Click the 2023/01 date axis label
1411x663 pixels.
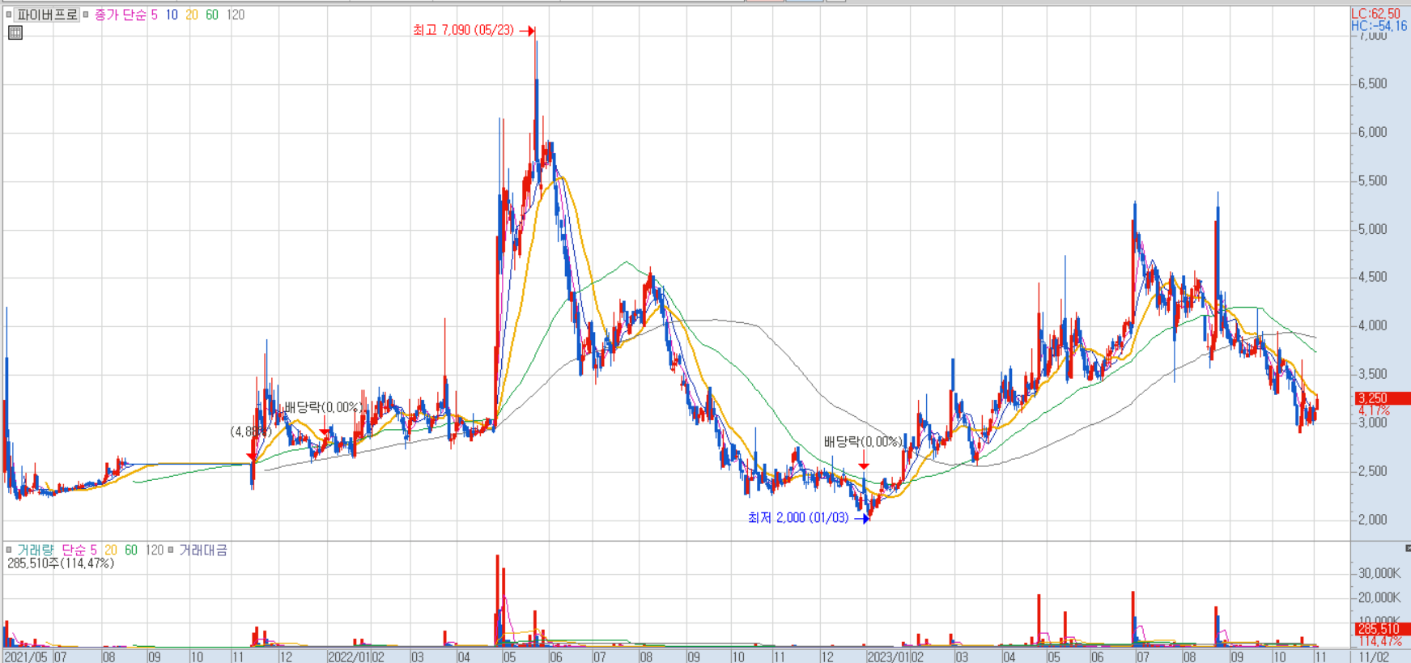tap(889, 657)
